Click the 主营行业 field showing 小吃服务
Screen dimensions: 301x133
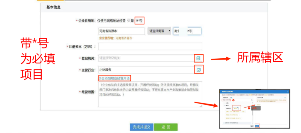coord(150,70)
